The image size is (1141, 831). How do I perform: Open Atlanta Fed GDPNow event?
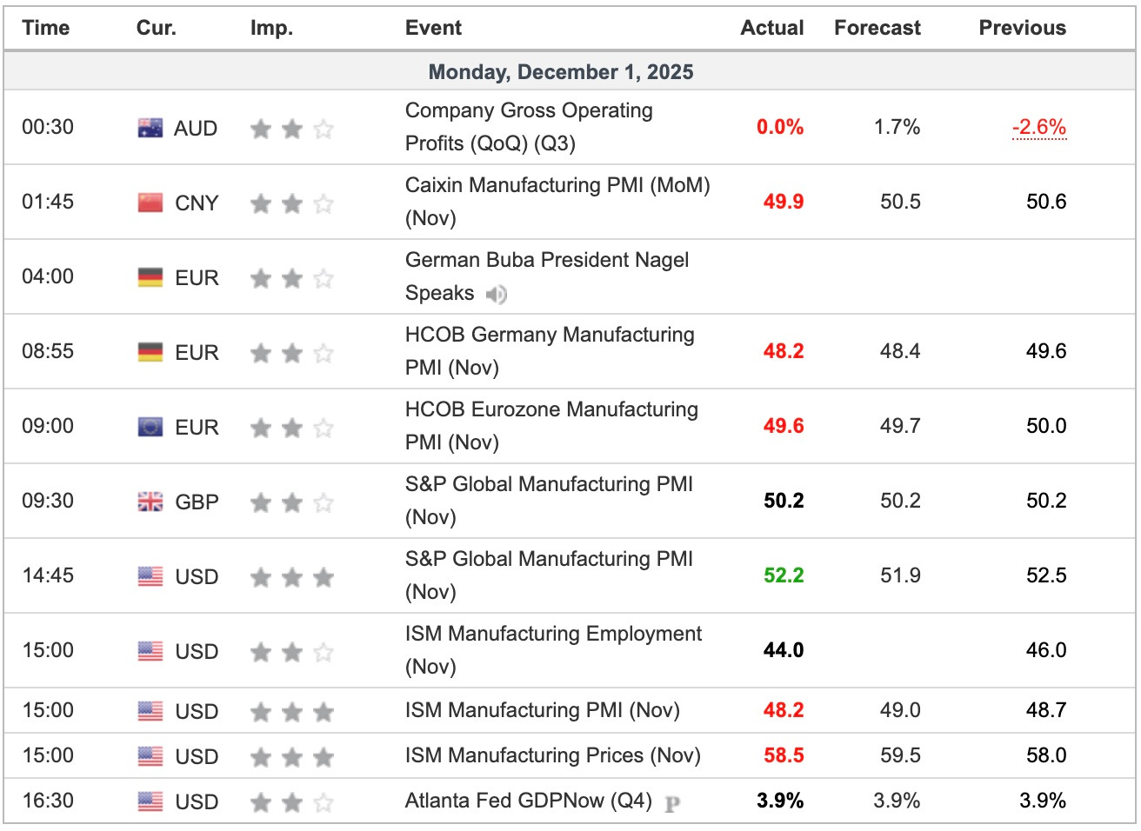(x=528, y=801)
